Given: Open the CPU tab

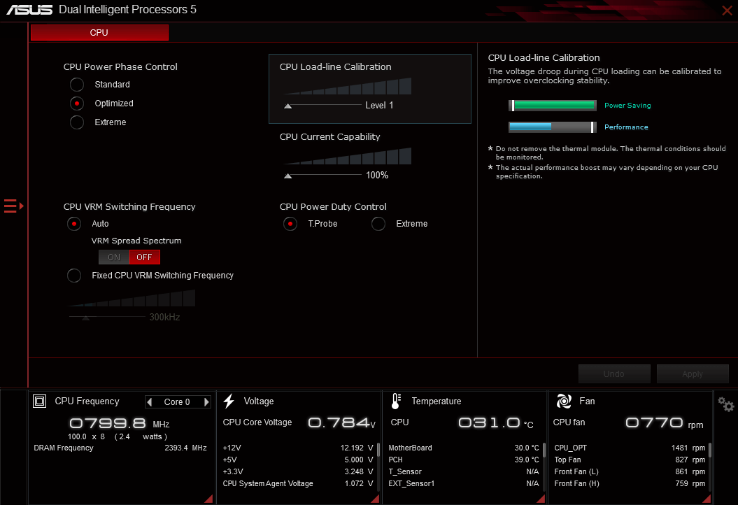Looking at the screenshot, I should pos(99,32).
